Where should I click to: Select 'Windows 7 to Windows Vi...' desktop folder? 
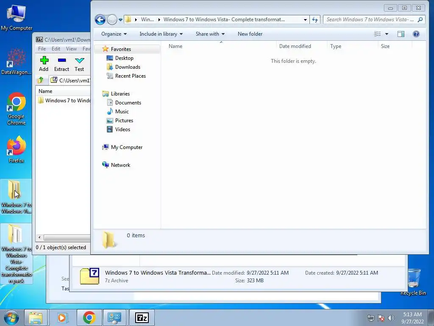(x=17, y=197)
